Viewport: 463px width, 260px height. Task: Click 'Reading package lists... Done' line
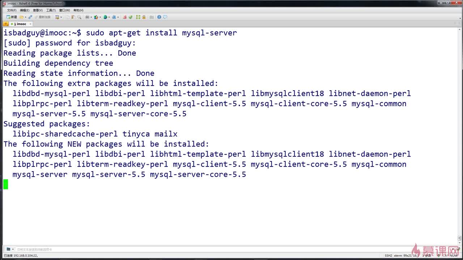tap(70, 53)
